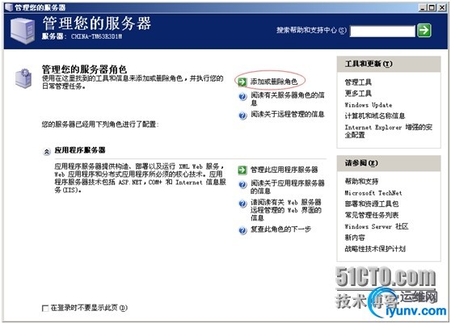
Task: Open 部署和资源工具包 link
Action: pos(371,204)
